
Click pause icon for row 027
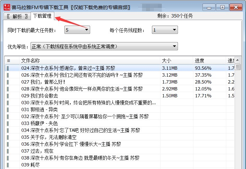click(8, 82)
